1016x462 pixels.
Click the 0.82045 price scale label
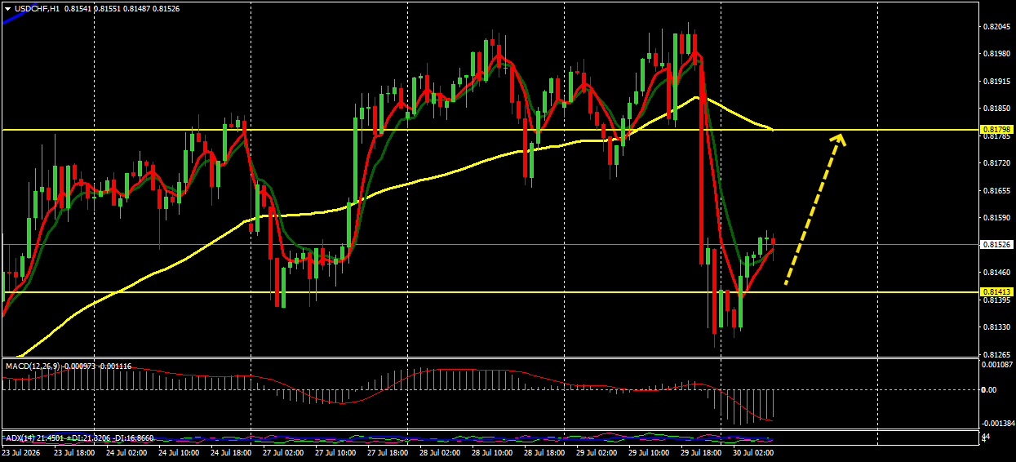click(x=996, y=27)
